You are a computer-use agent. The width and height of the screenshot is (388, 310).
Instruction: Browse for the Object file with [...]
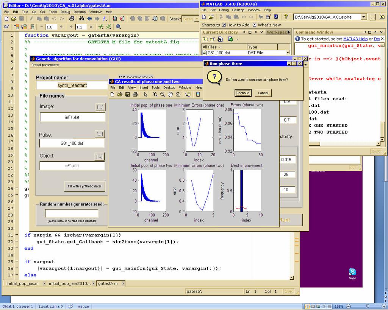click(x=100, y=156)
